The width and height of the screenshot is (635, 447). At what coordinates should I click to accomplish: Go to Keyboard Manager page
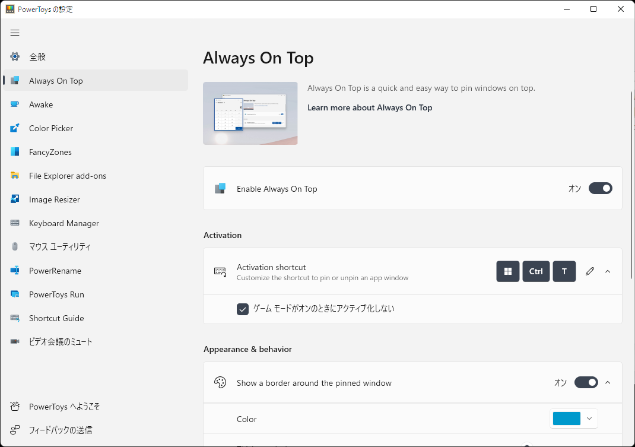coord(96,223)
